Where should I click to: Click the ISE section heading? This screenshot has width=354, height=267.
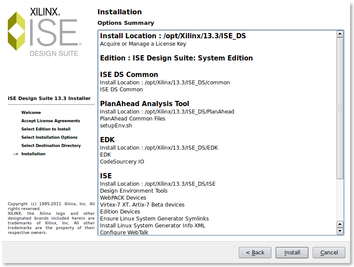pyautogui.click(x=106, y=176)
